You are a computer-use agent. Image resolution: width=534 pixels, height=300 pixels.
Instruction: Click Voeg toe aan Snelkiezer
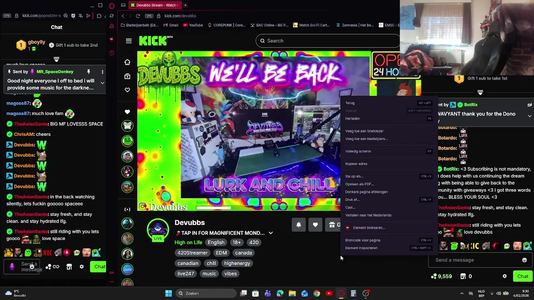tap(388, 131)
